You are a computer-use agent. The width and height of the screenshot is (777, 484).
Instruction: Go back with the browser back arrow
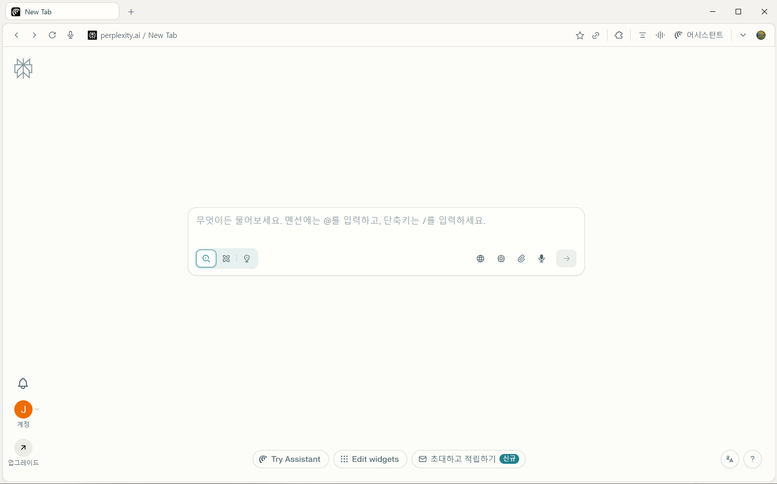point(17,35)
